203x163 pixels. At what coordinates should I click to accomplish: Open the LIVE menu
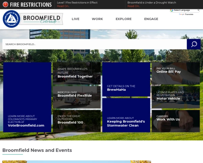tap(75, 19)
